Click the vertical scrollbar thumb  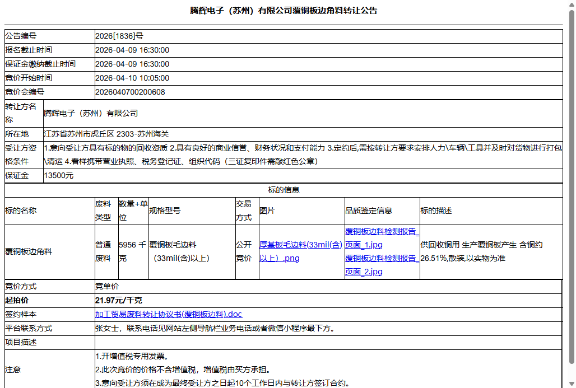pyautogui.click(x=572, y=187)
